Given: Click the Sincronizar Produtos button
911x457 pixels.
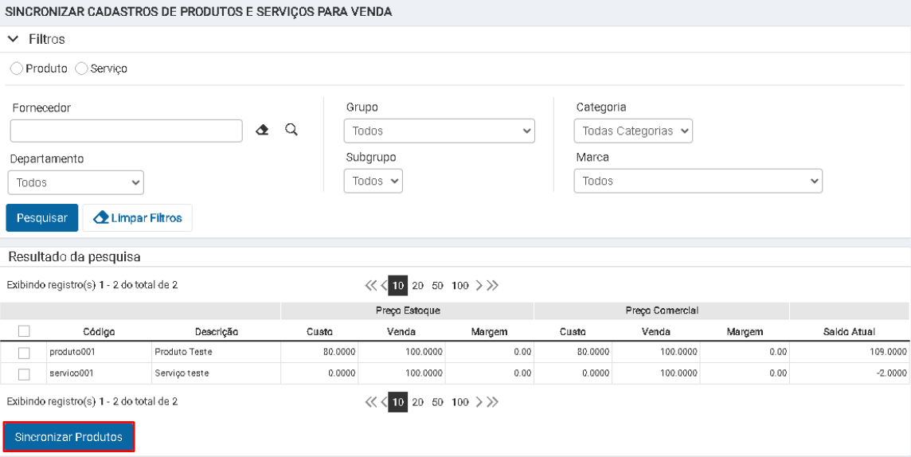Looking at the screenshot, I should click(69, 436).
